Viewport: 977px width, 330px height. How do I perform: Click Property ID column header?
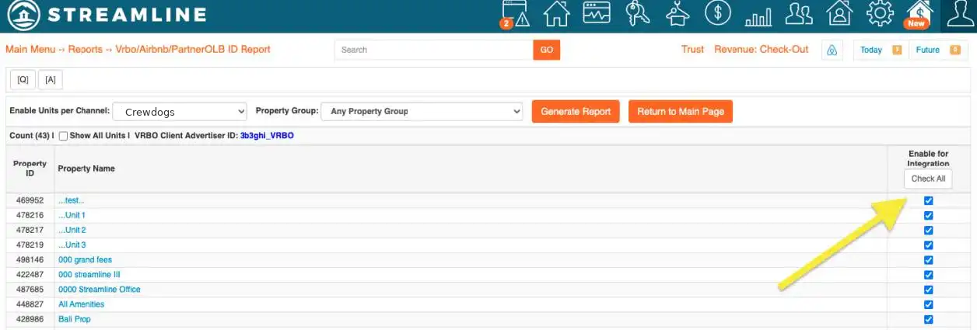tap(30, 168)
